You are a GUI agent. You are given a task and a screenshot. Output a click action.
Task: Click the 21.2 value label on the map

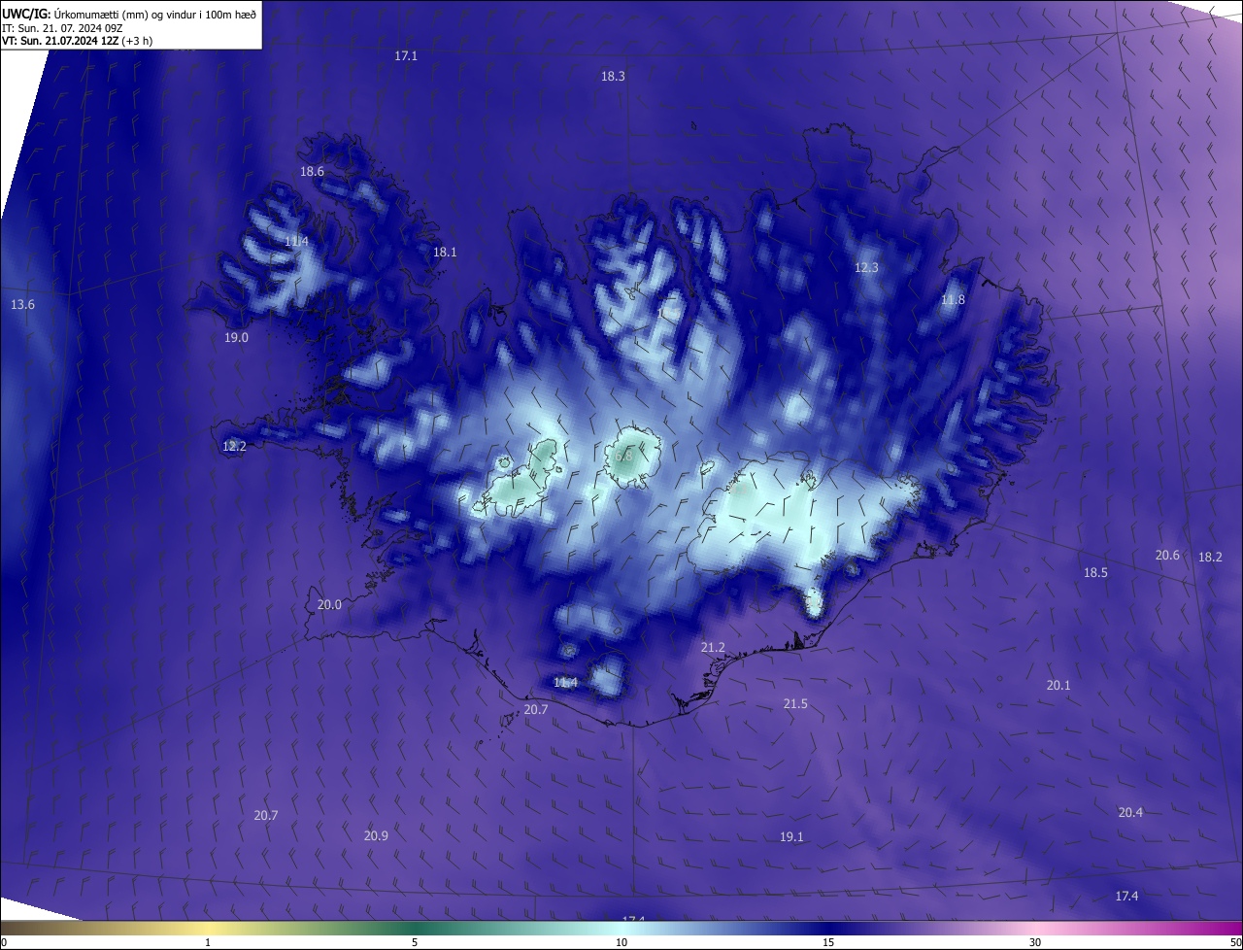pyautogui.click(x=713, y=648)
